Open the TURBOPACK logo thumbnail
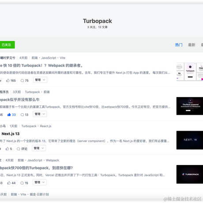 tap(190, 174)
